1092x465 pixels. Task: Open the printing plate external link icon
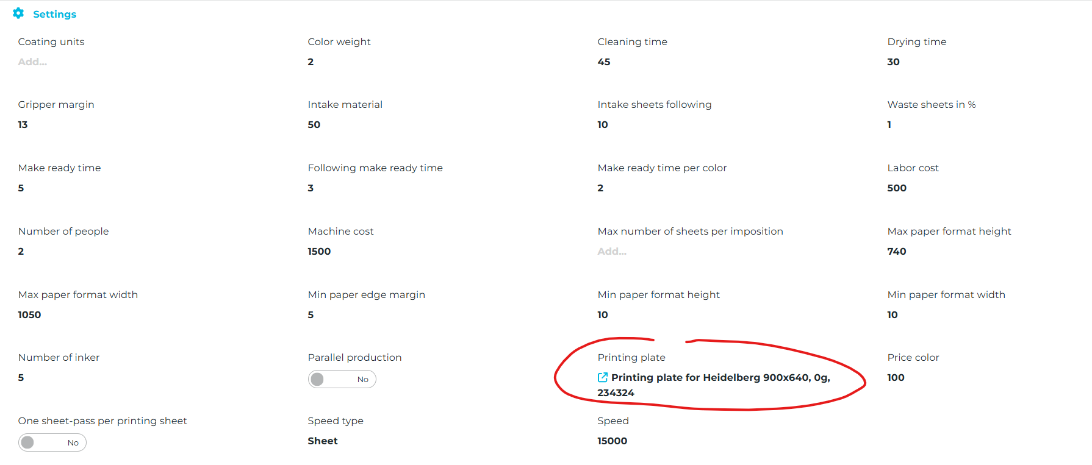[x=603, y=377]
